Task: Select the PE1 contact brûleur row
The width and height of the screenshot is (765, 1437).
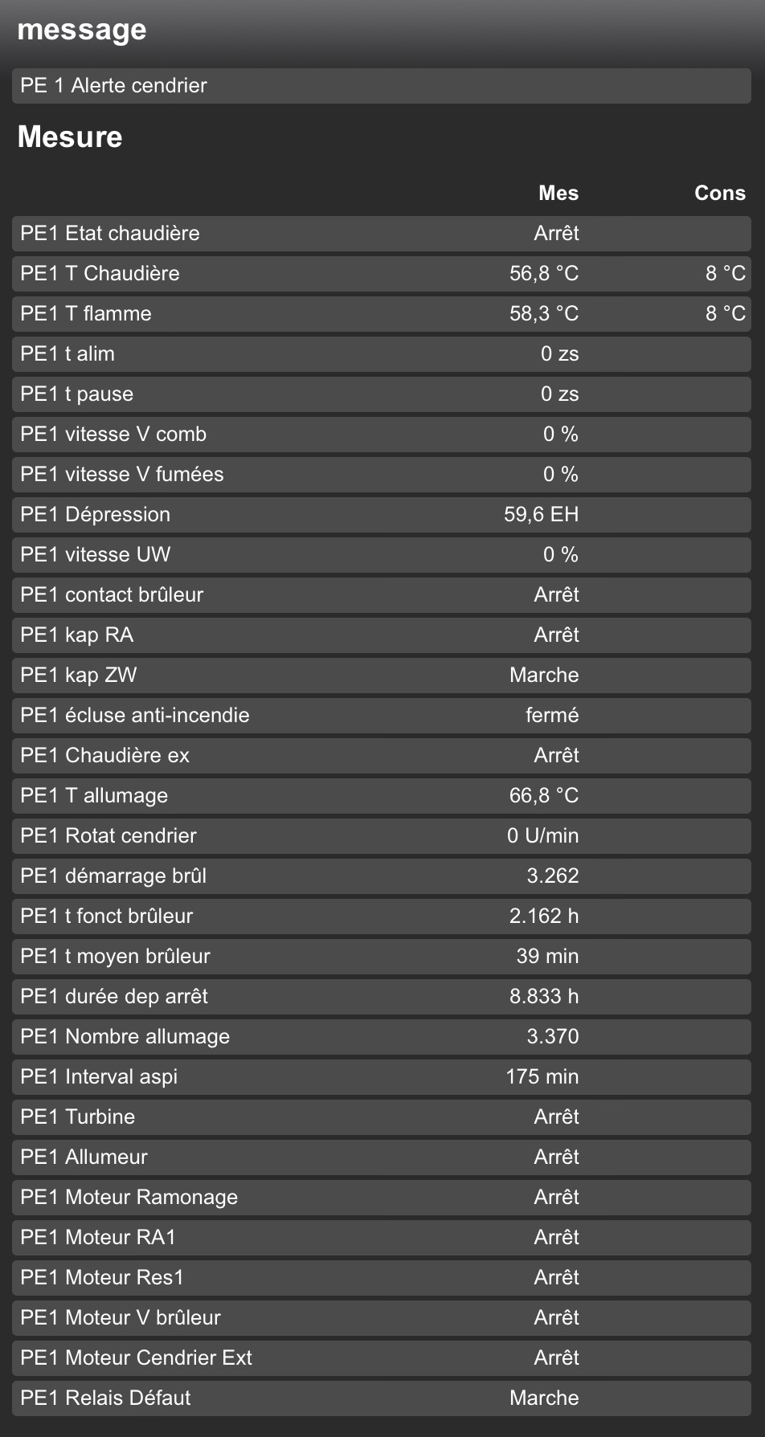Action: (381, 594)
